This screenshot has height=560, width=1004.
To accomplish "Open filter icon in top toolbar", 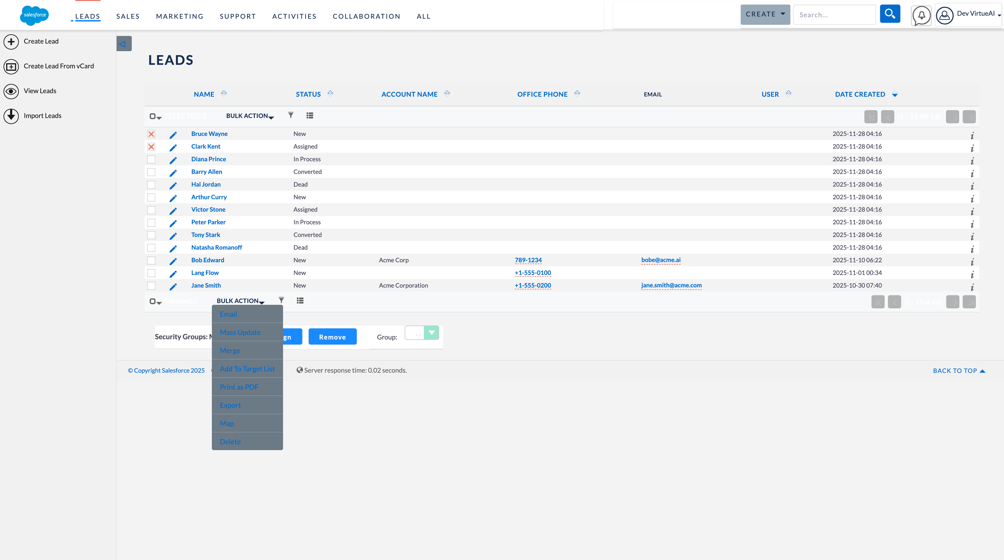I will click(291, 115).
